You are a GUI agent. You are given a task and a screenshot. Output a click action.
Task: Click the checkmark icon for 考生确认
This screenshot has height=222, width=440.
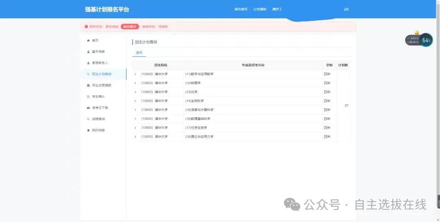88,97
